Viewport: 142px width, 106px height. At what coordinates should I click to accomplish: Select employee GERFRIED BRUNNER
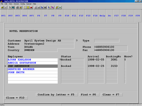(x=33, y=69)
